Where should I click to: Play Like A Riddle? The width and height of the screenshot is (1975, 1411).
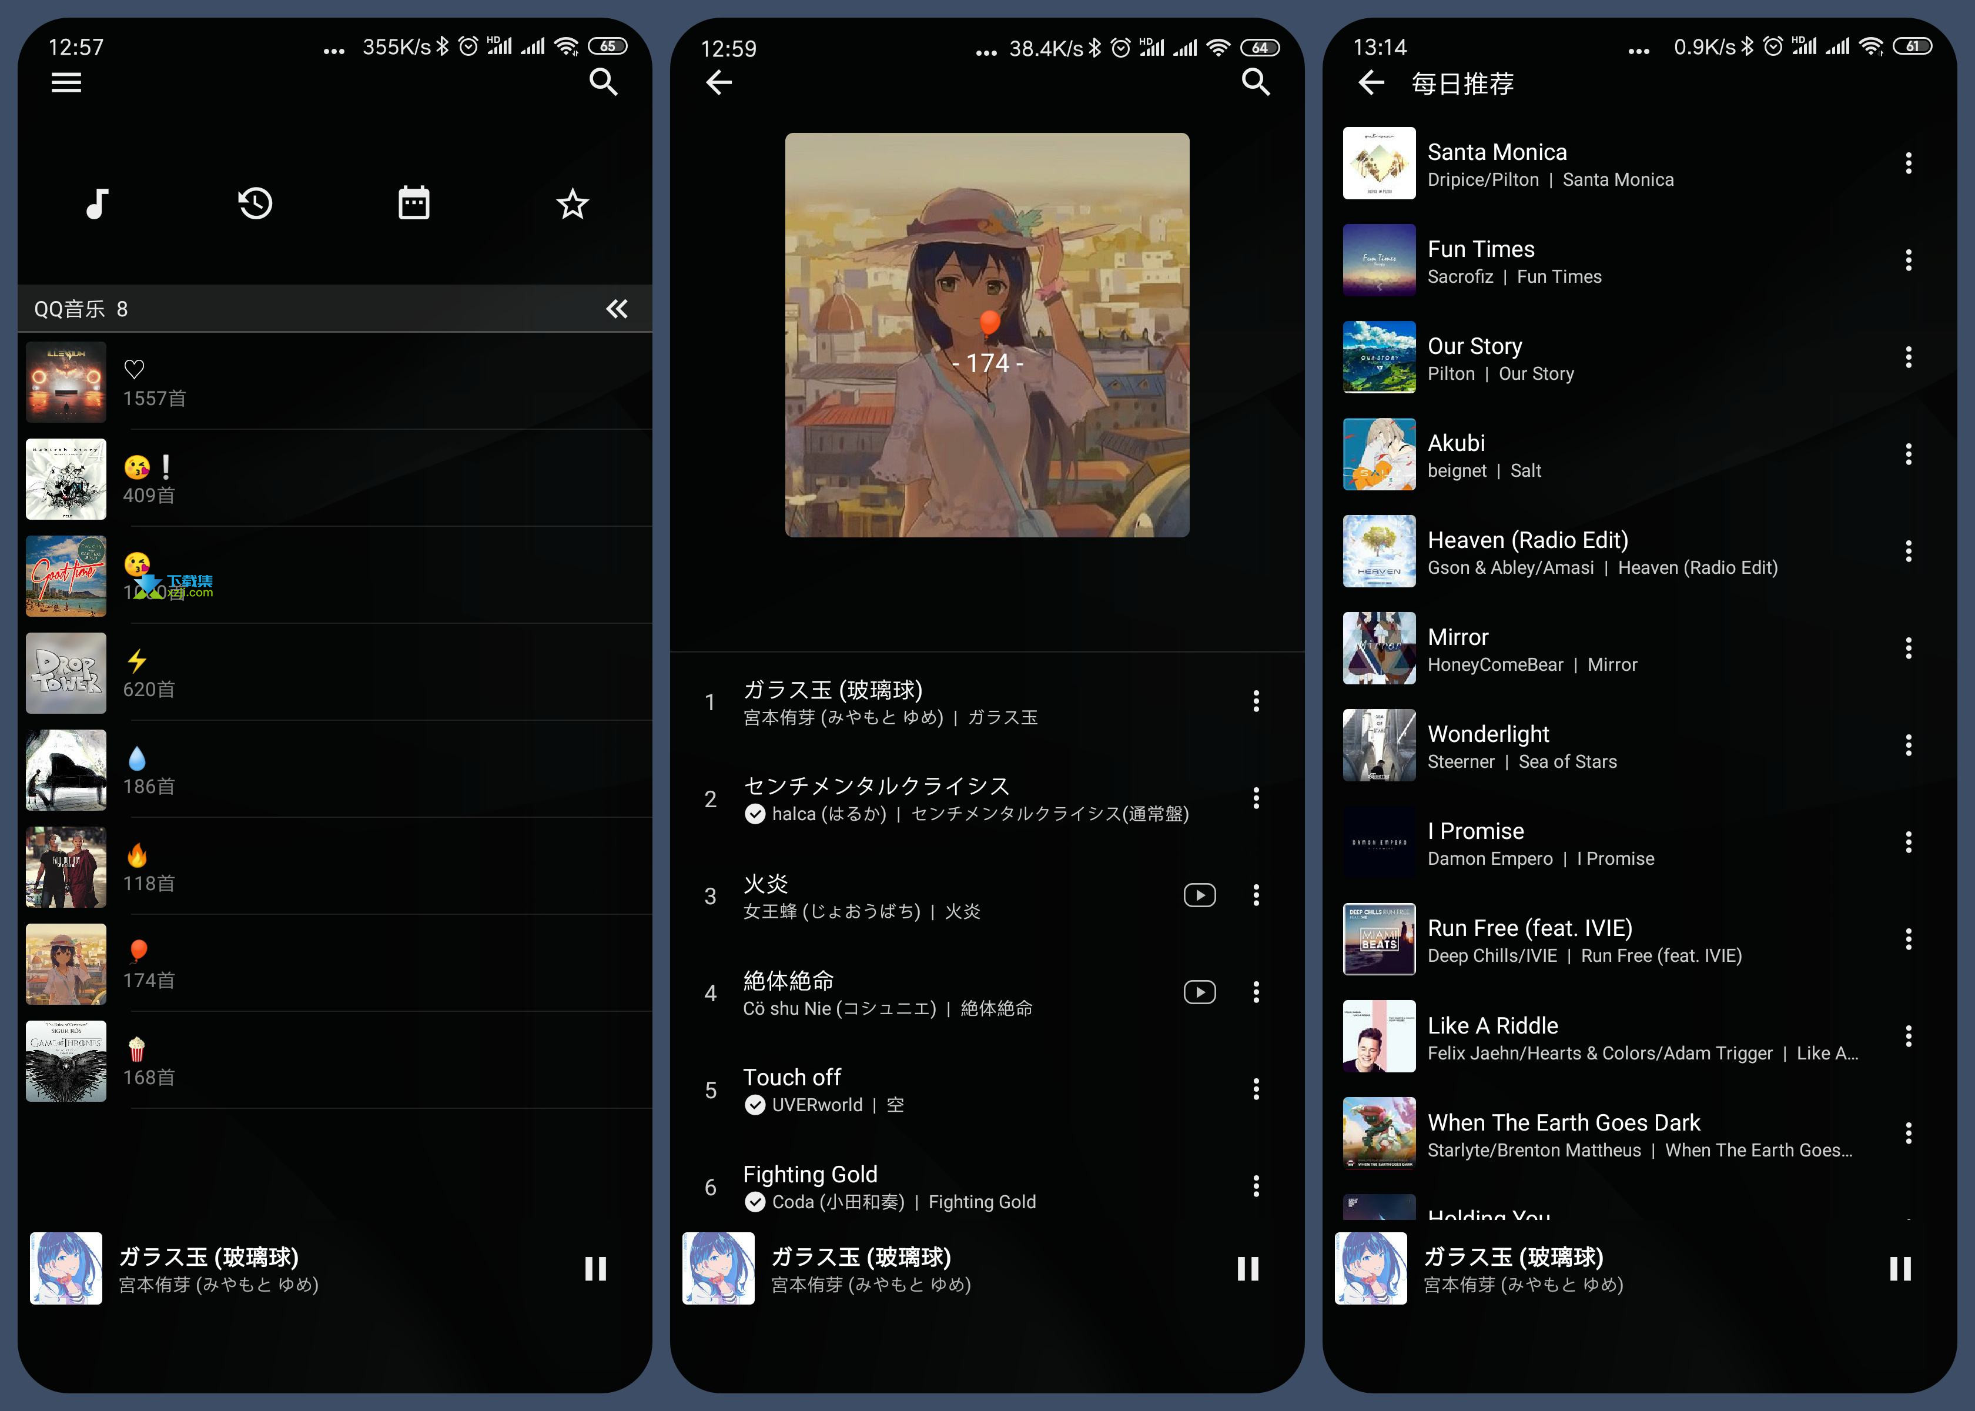point(1640,1036)
